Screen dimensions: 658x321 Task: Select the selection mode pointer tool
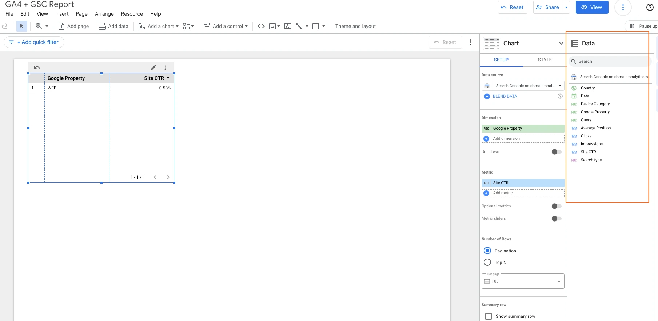(22, 26)
